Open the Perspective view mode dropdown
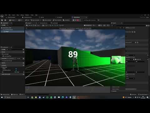 coord(88,25)
